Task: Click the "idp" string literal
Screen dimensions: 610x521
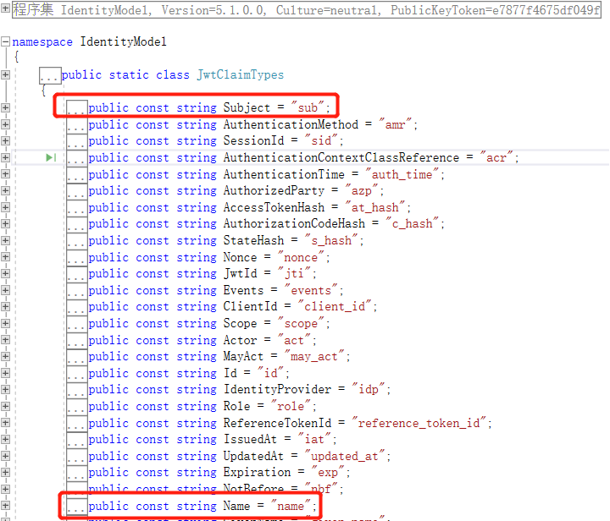Action: 369,389
